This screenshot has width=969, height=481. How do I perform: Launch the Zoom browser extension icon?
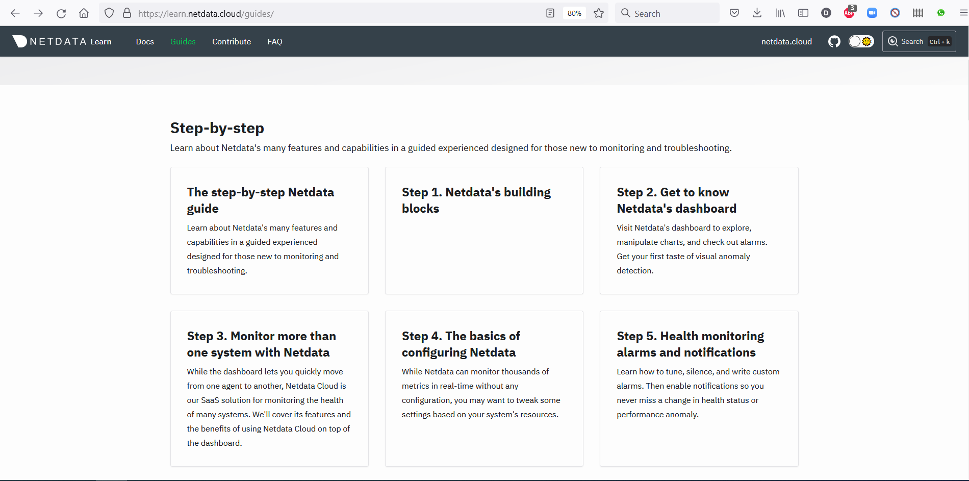pos(872,13)
